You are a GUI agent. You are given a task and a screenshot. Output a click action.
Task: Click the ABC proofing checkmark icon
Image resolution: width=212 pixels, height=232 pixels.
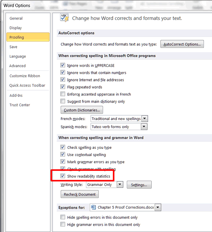tap(64, 18)
